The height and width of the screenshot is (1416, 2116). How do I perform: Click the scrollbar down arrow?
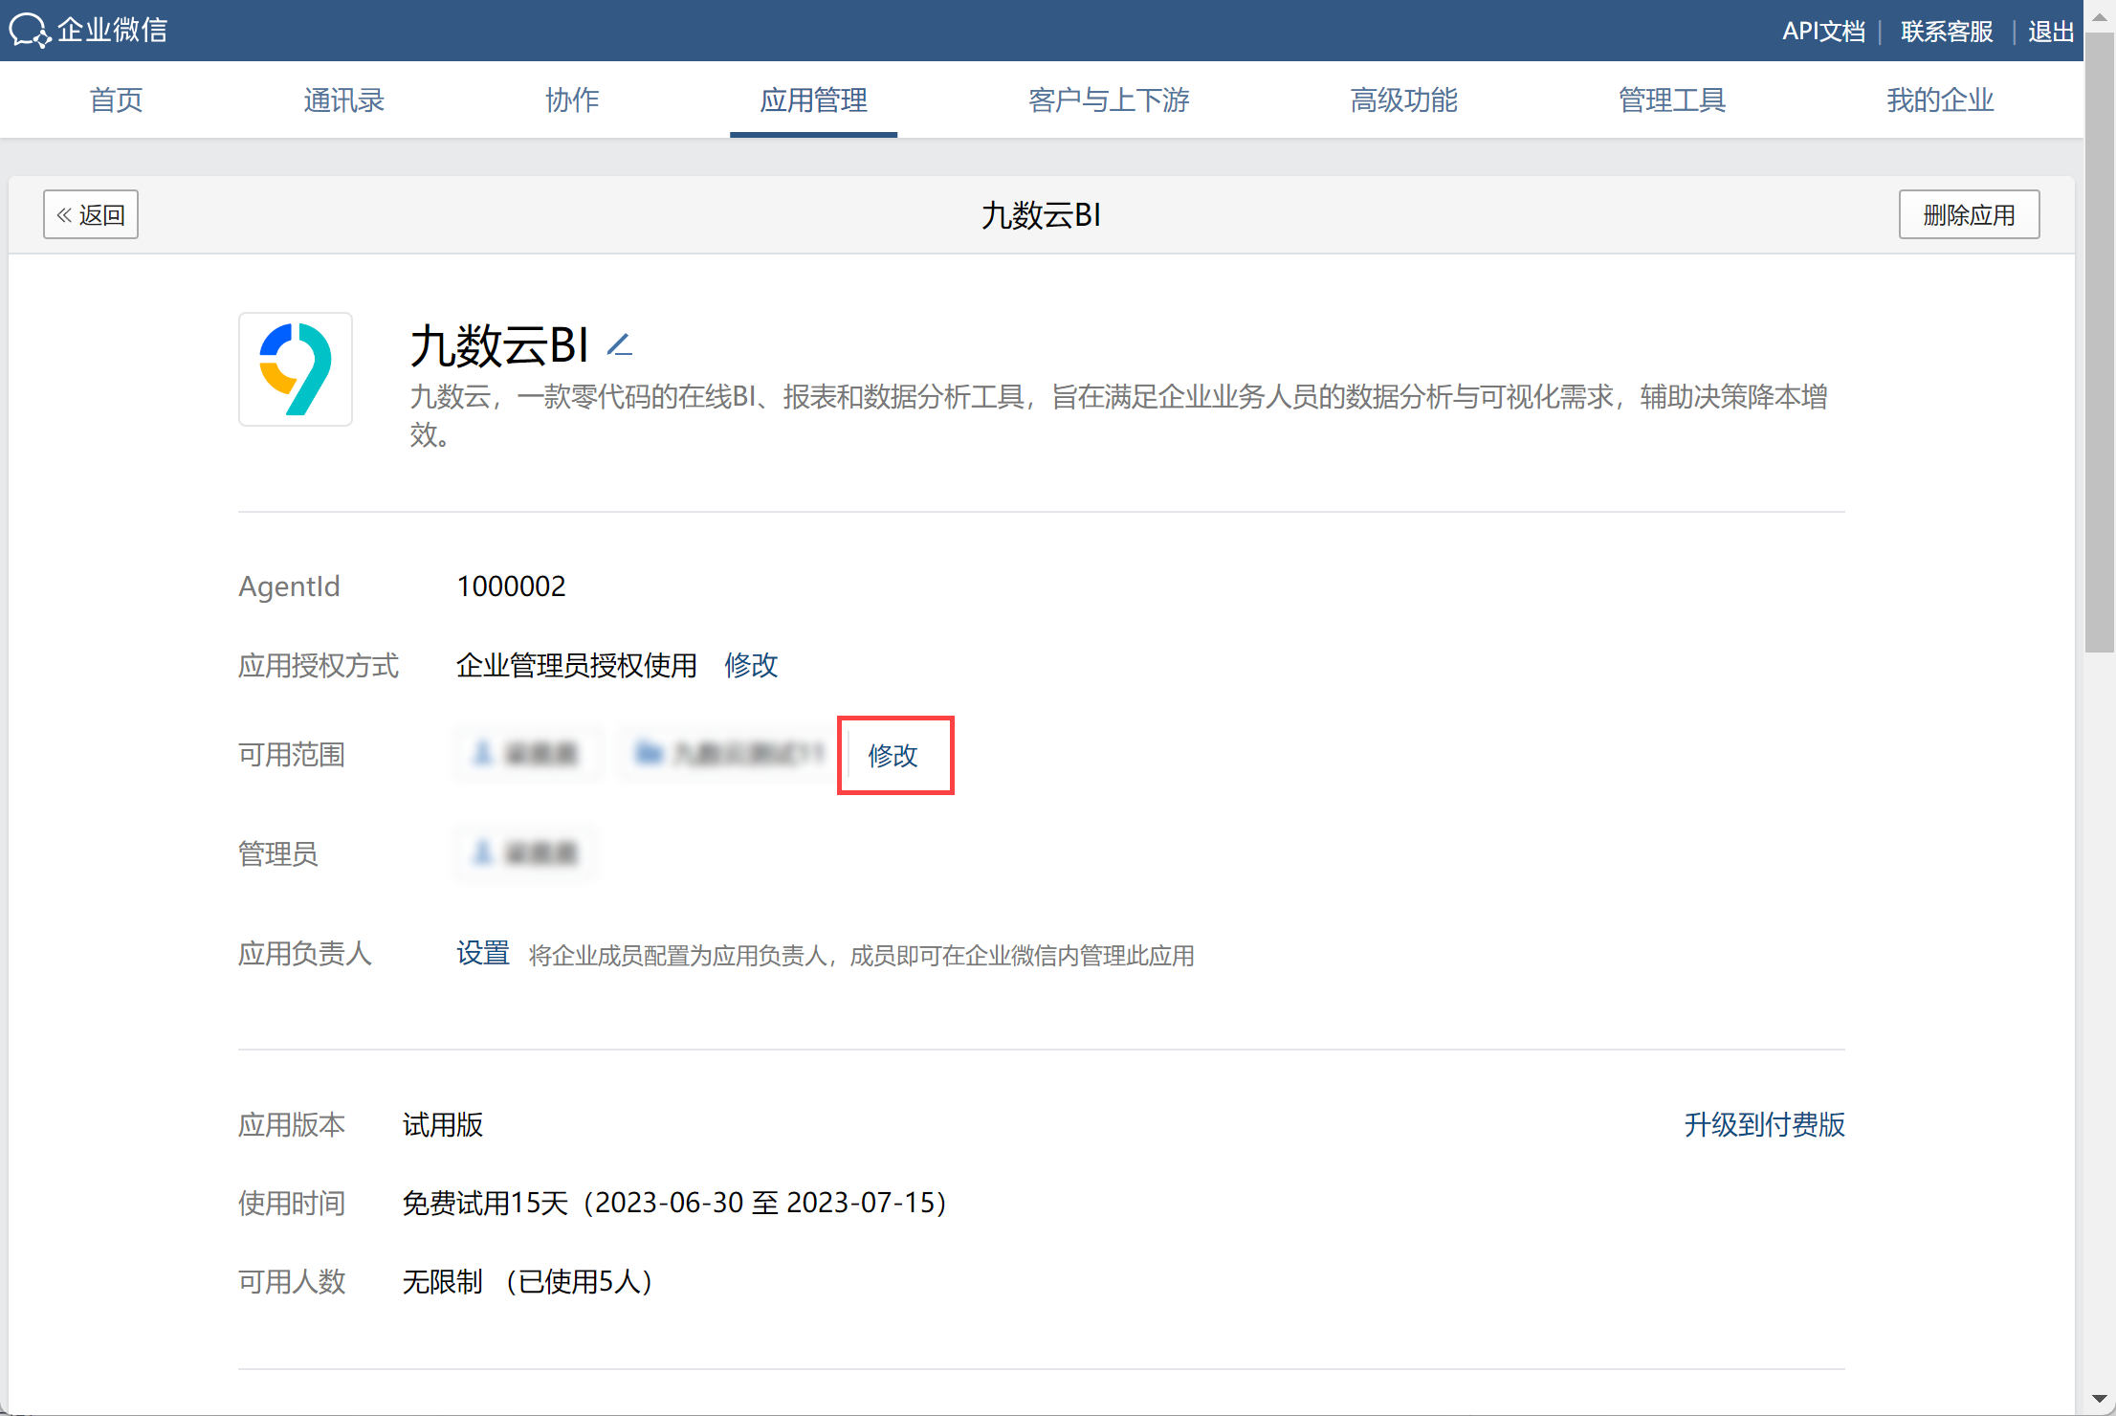click(2100, 1400)
